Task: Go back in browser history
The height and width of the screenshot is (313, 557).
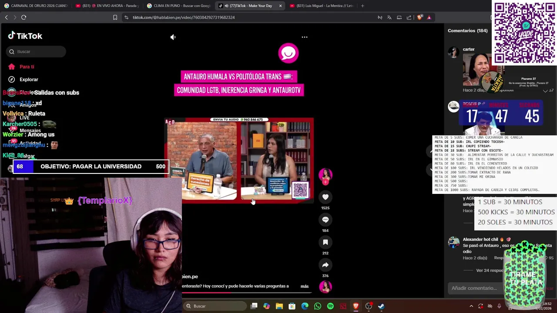Action: click(6, 17)
